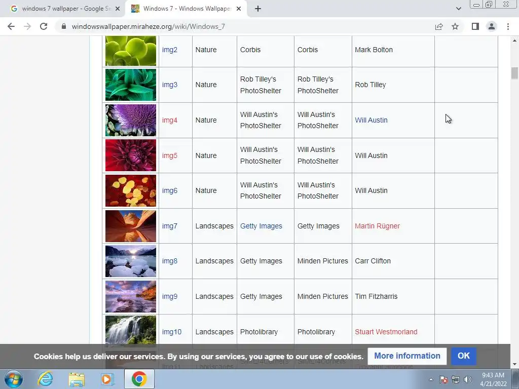Open the red dahlia img5 thumbnail
519x389 pixels.
[131, 155]
